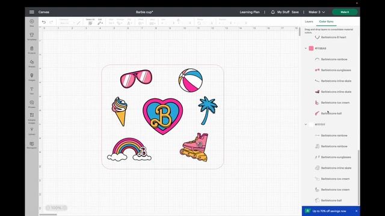The image size is (385, 216).
Task: Open My Stuff
Action: (x=283, y=12)
